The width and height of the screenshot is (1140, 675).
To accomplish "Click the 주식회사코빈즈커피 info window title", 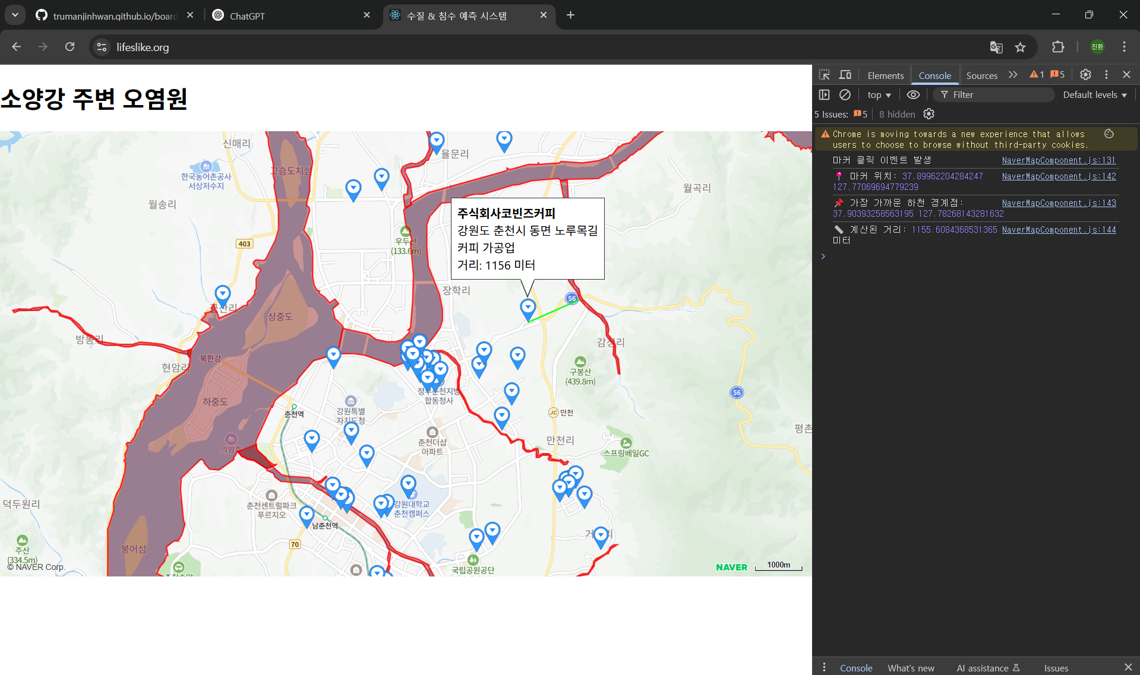I will click(506, 213).
